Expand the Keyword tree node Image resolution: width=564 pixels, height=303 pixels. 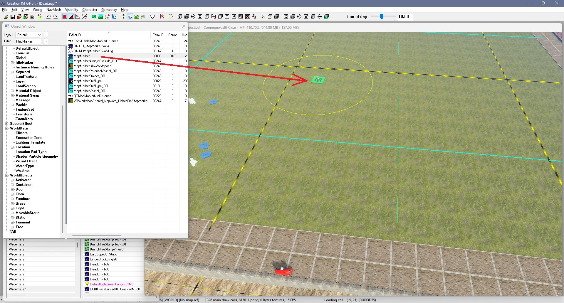12,72
